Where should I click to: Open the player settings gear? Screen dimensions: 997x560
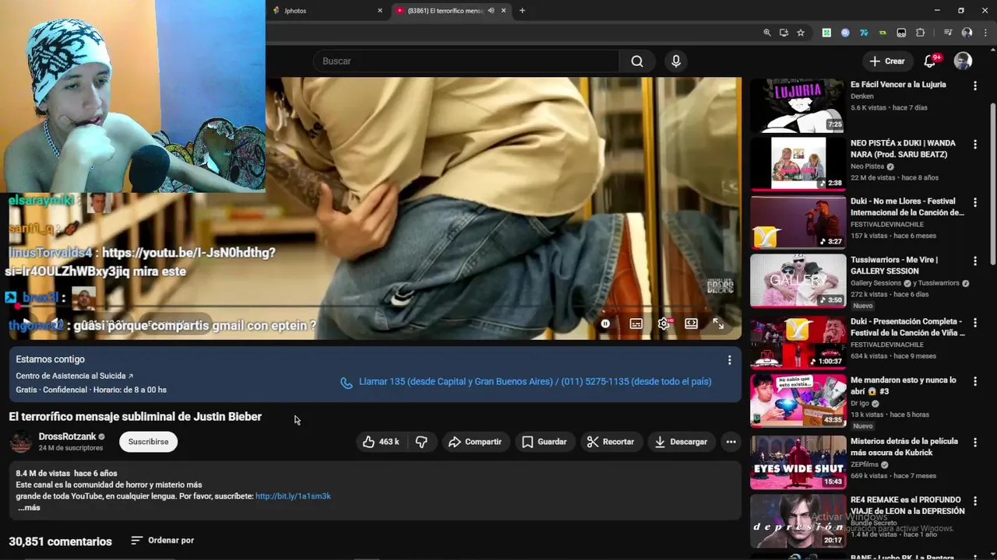(664, 324)
